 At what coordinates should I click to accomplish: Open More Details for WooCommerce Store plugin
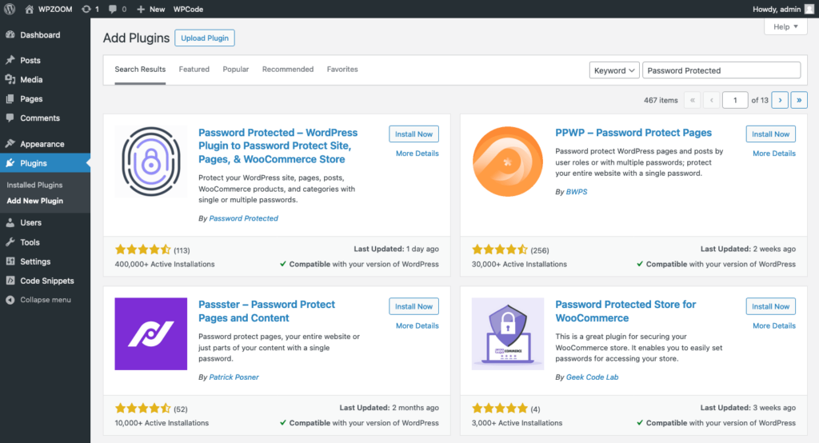[x=774, y=326]
